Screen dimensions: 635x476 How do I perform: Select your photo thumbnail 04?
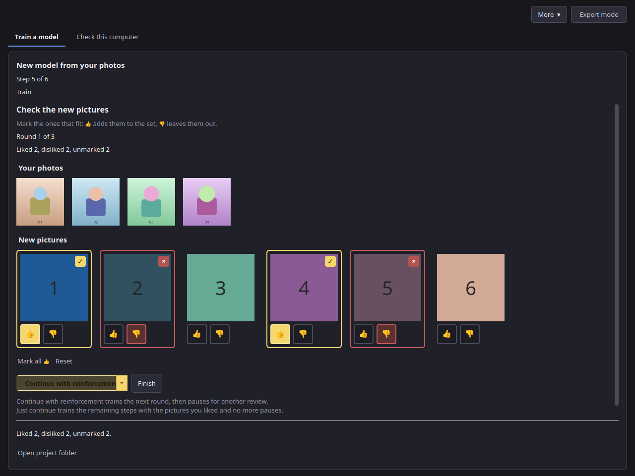click(207, 202)
